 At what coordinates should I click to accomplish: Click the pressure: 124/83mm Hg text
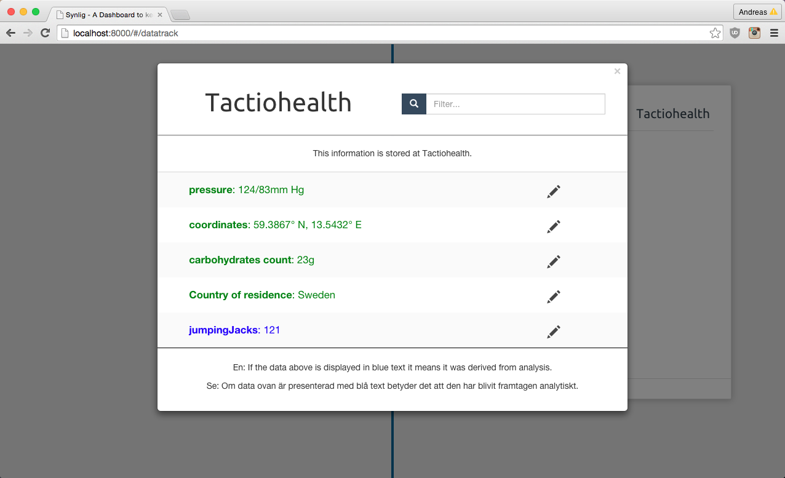[x=247, y=189]
